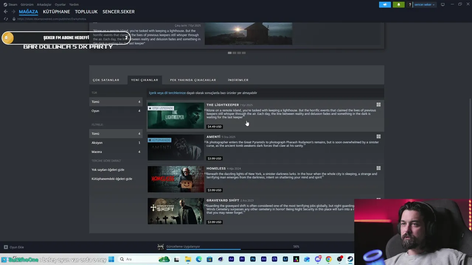Go to MAĞAZA section
472x265 pixels.
click(x=28, y=12)
